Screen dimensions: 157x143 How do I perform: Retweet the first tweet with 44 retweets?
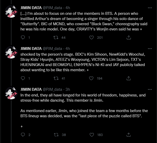tap(56, 37)
